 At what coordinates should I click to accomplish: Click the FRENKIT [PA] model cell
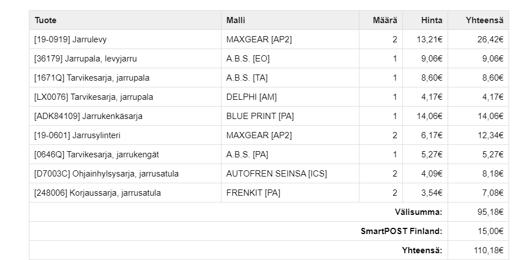(253, 193)
